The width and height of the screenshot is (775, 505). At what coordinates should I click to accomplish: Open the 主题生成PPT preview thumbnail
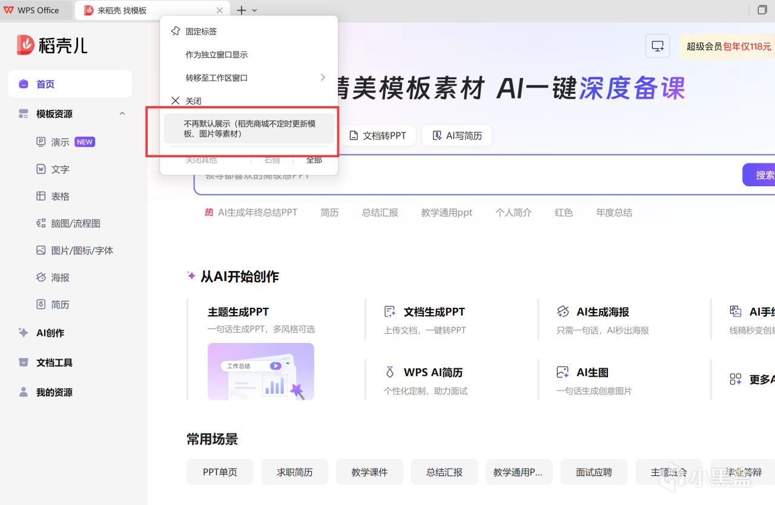pos(261,371)
